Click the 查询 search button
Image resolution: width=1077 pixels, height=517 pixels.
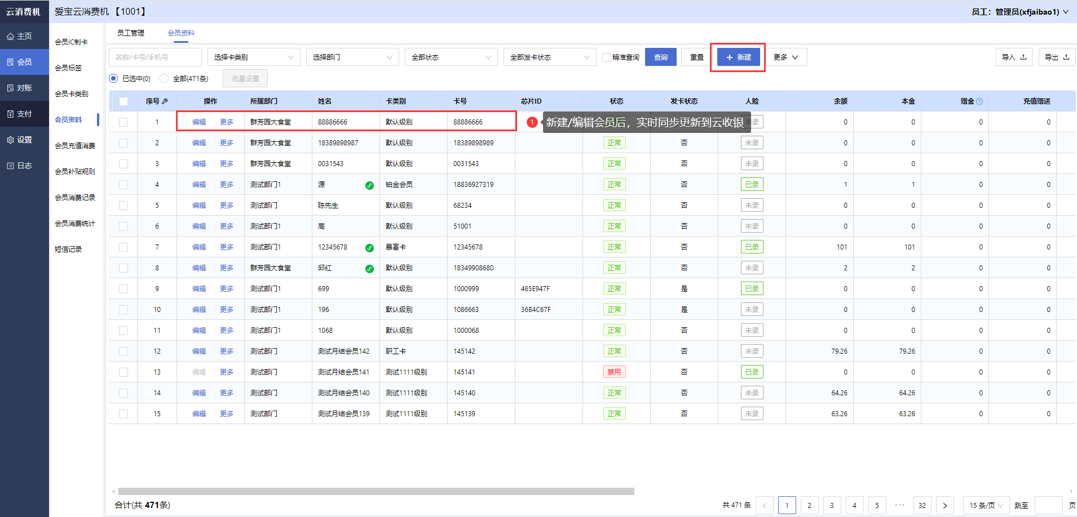pyautogui.click(x=660, y=57)
